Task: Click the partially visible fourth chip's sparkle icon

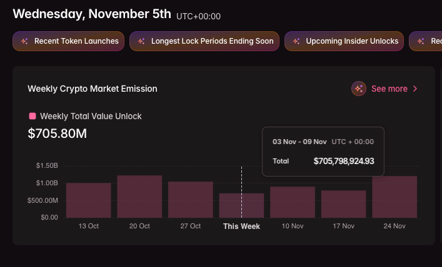Action: coord(421,41)
